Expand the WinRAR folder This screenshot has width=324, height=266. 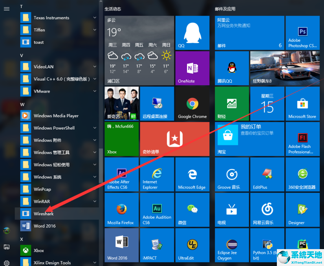[95, 202]
